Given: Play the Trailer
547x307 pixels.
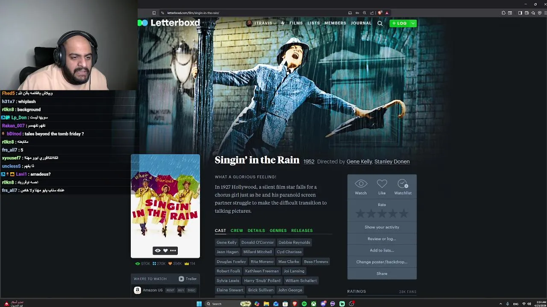Looking at the screenshot, I should (188, 279).
